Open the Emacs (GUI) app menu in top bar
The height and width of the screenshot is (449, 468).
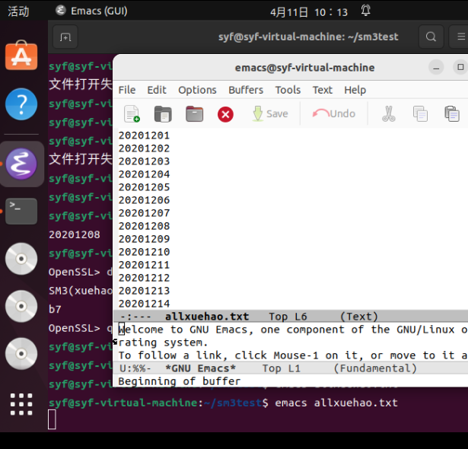[x=91, y=11]
